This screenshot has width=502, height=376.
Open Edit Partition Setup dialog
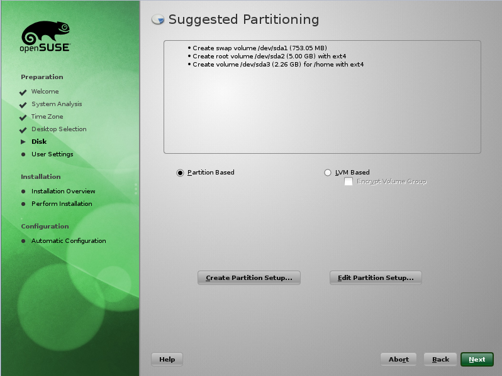[x=376, y=277]
